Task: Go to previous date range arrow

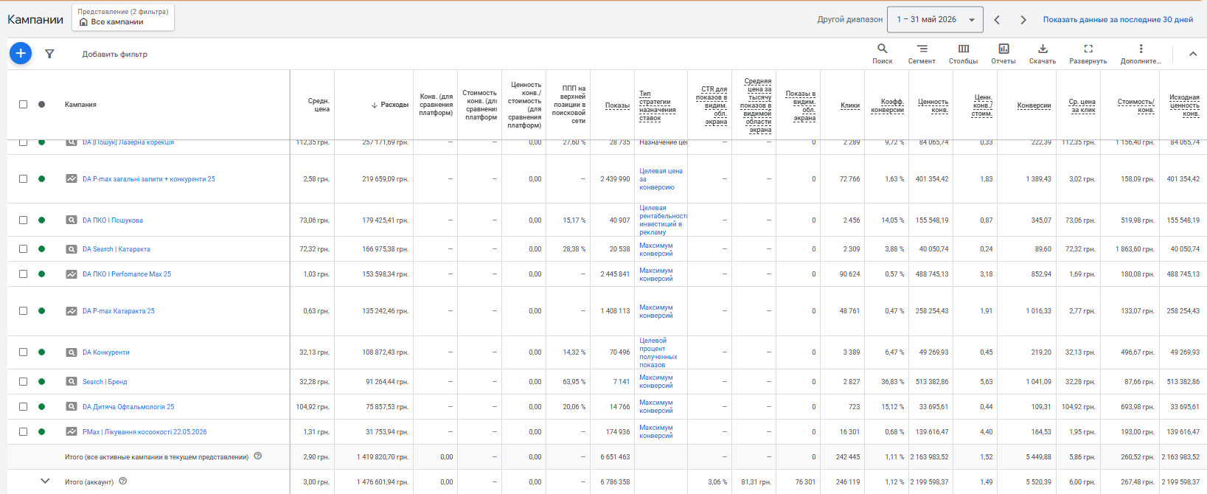Action: pos(997,20)
